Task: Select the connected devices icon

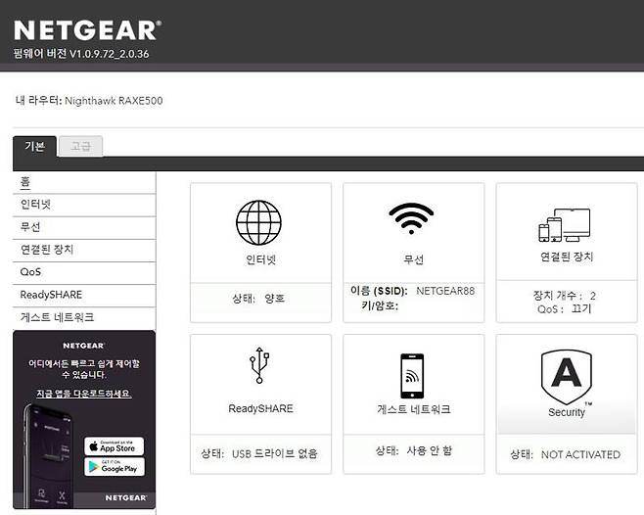Action: [x=566, y=224]
